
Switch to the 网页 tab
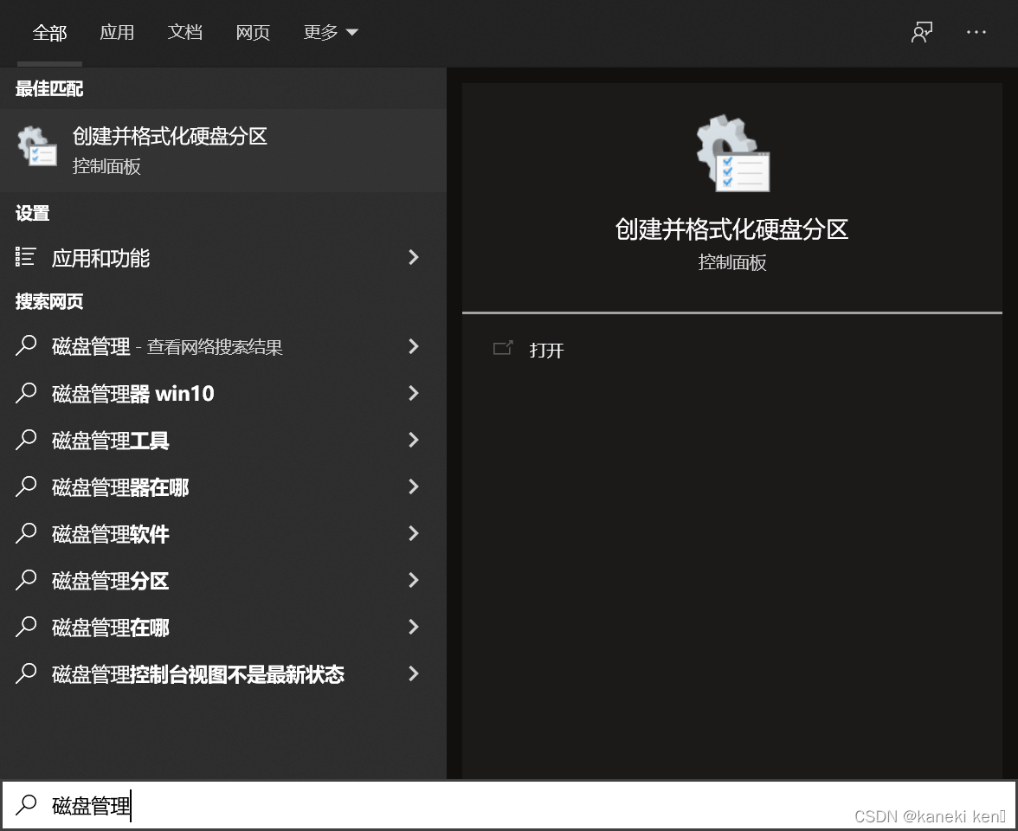[x=253, y=33]
